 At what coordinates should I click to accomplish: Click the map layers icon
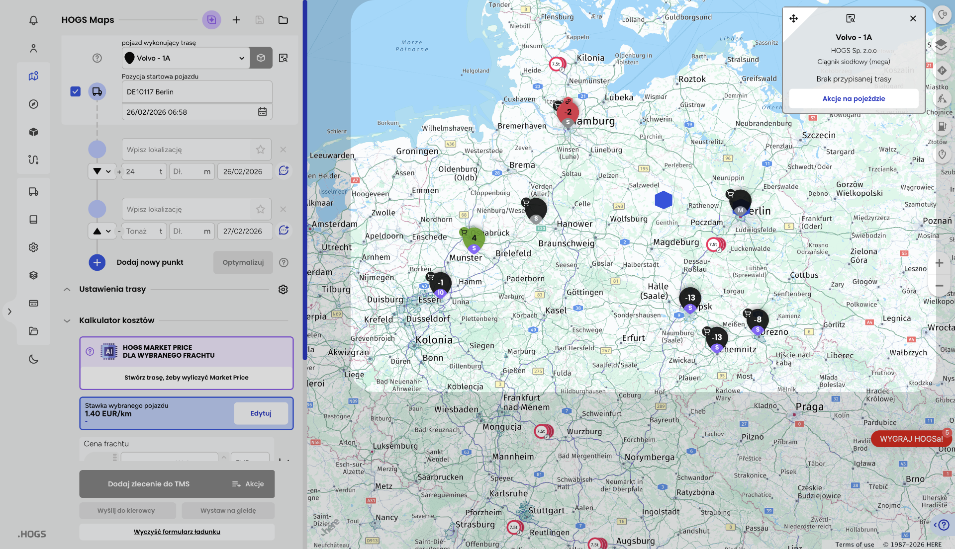tap(941, 45)
